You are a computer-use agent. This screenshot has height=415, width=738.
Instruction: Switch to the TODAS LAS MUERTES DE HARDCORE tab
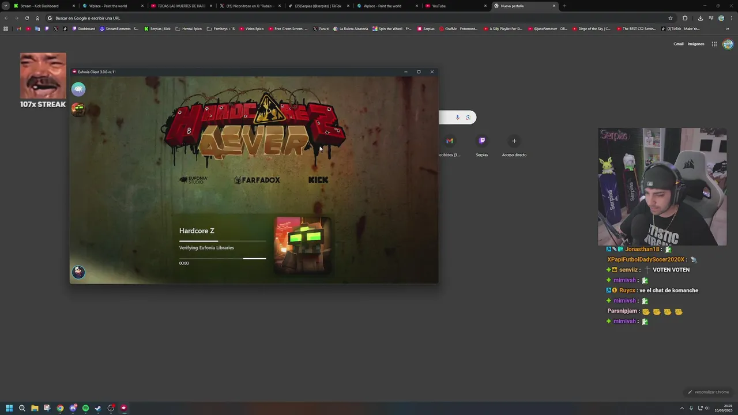(x=182, y=6)
